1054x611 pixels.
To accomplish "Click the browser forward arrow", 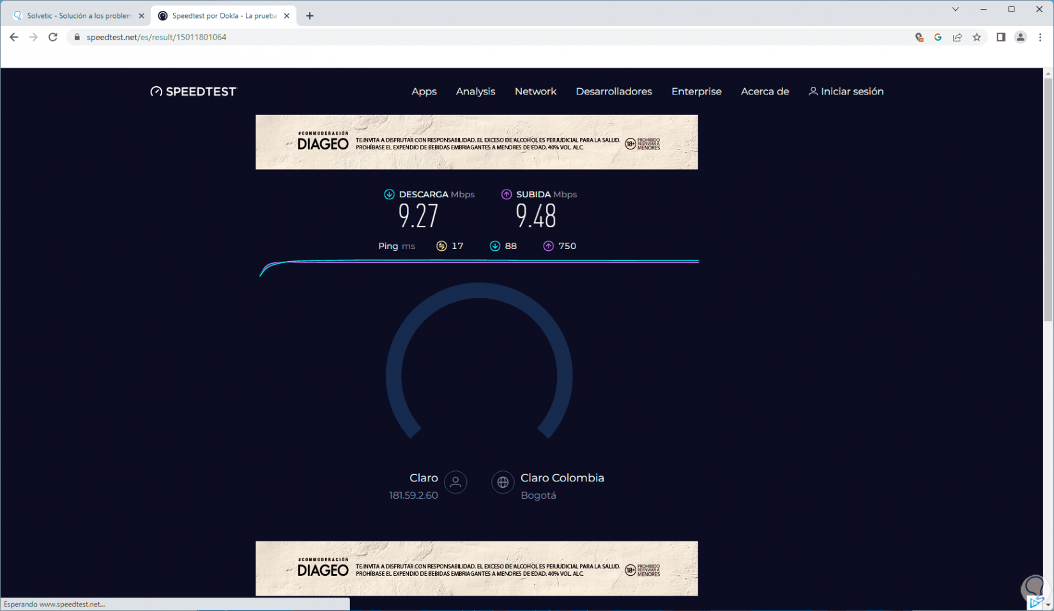I will click(x=33, y=37).
